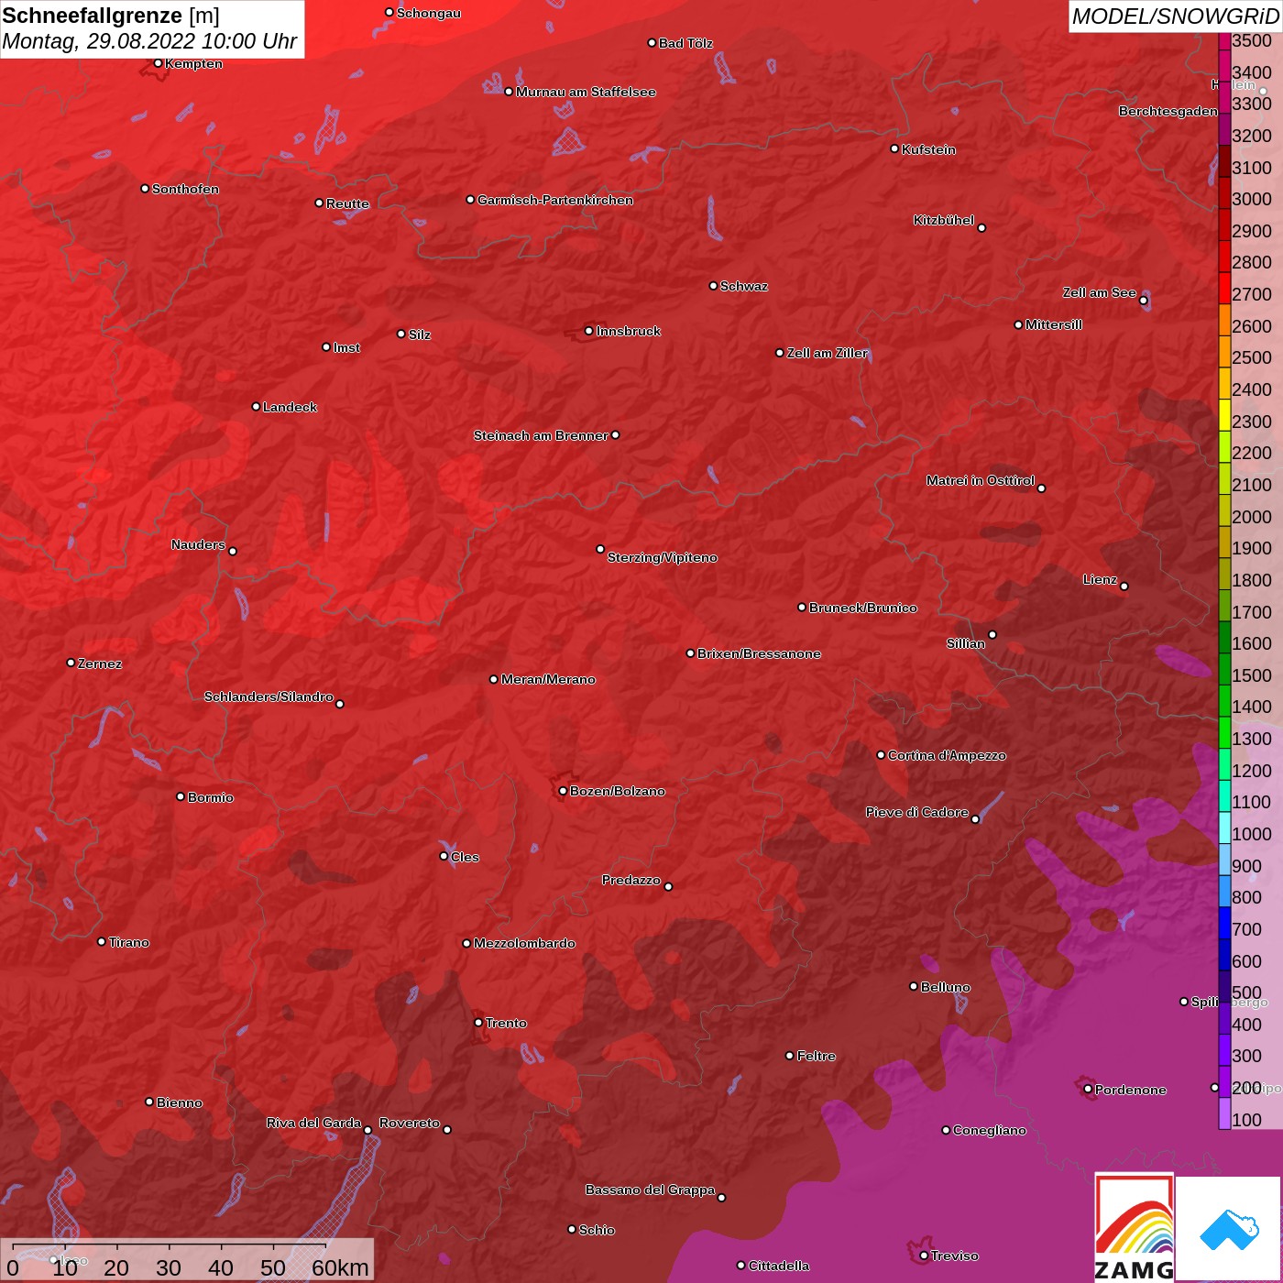The width and height of the screenshot is (1283, 1283).
Task: Select the Kempten city label
Action: click(193, 63)
